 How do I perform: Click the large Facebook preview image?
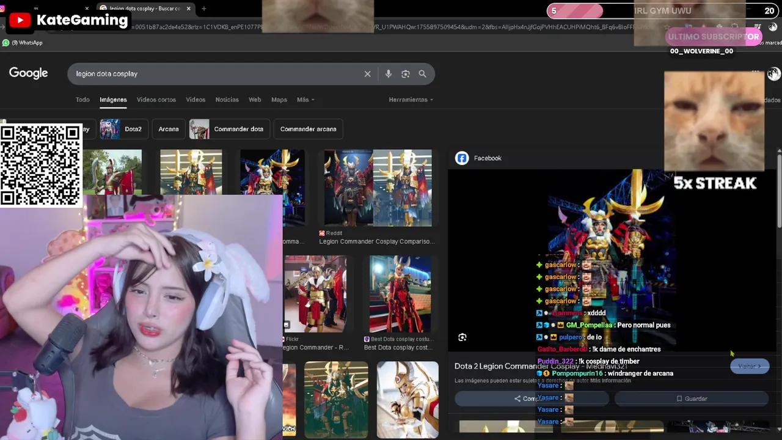(x=612, y=260)
